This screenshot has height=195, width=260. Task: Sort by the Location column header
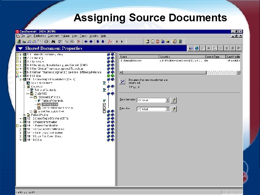coord(181,57)
